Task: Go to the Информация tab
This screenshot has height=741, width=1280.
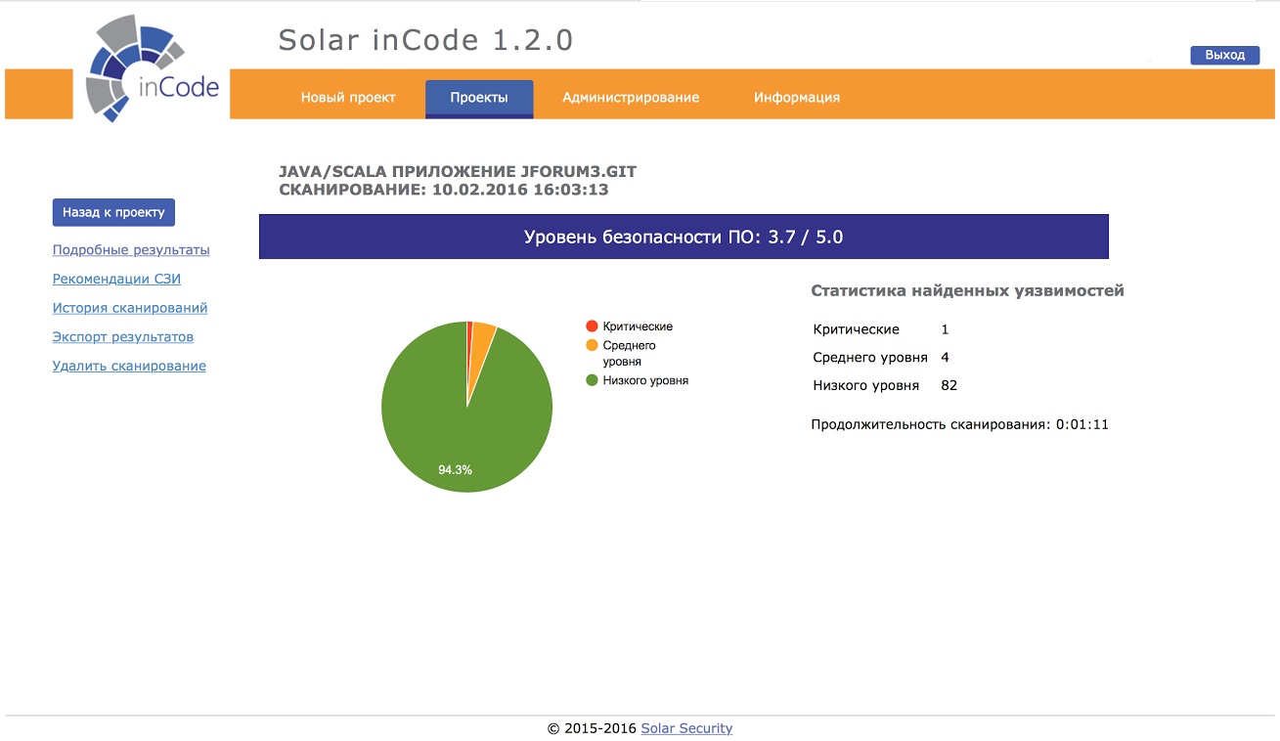Action: pos(796,98)
